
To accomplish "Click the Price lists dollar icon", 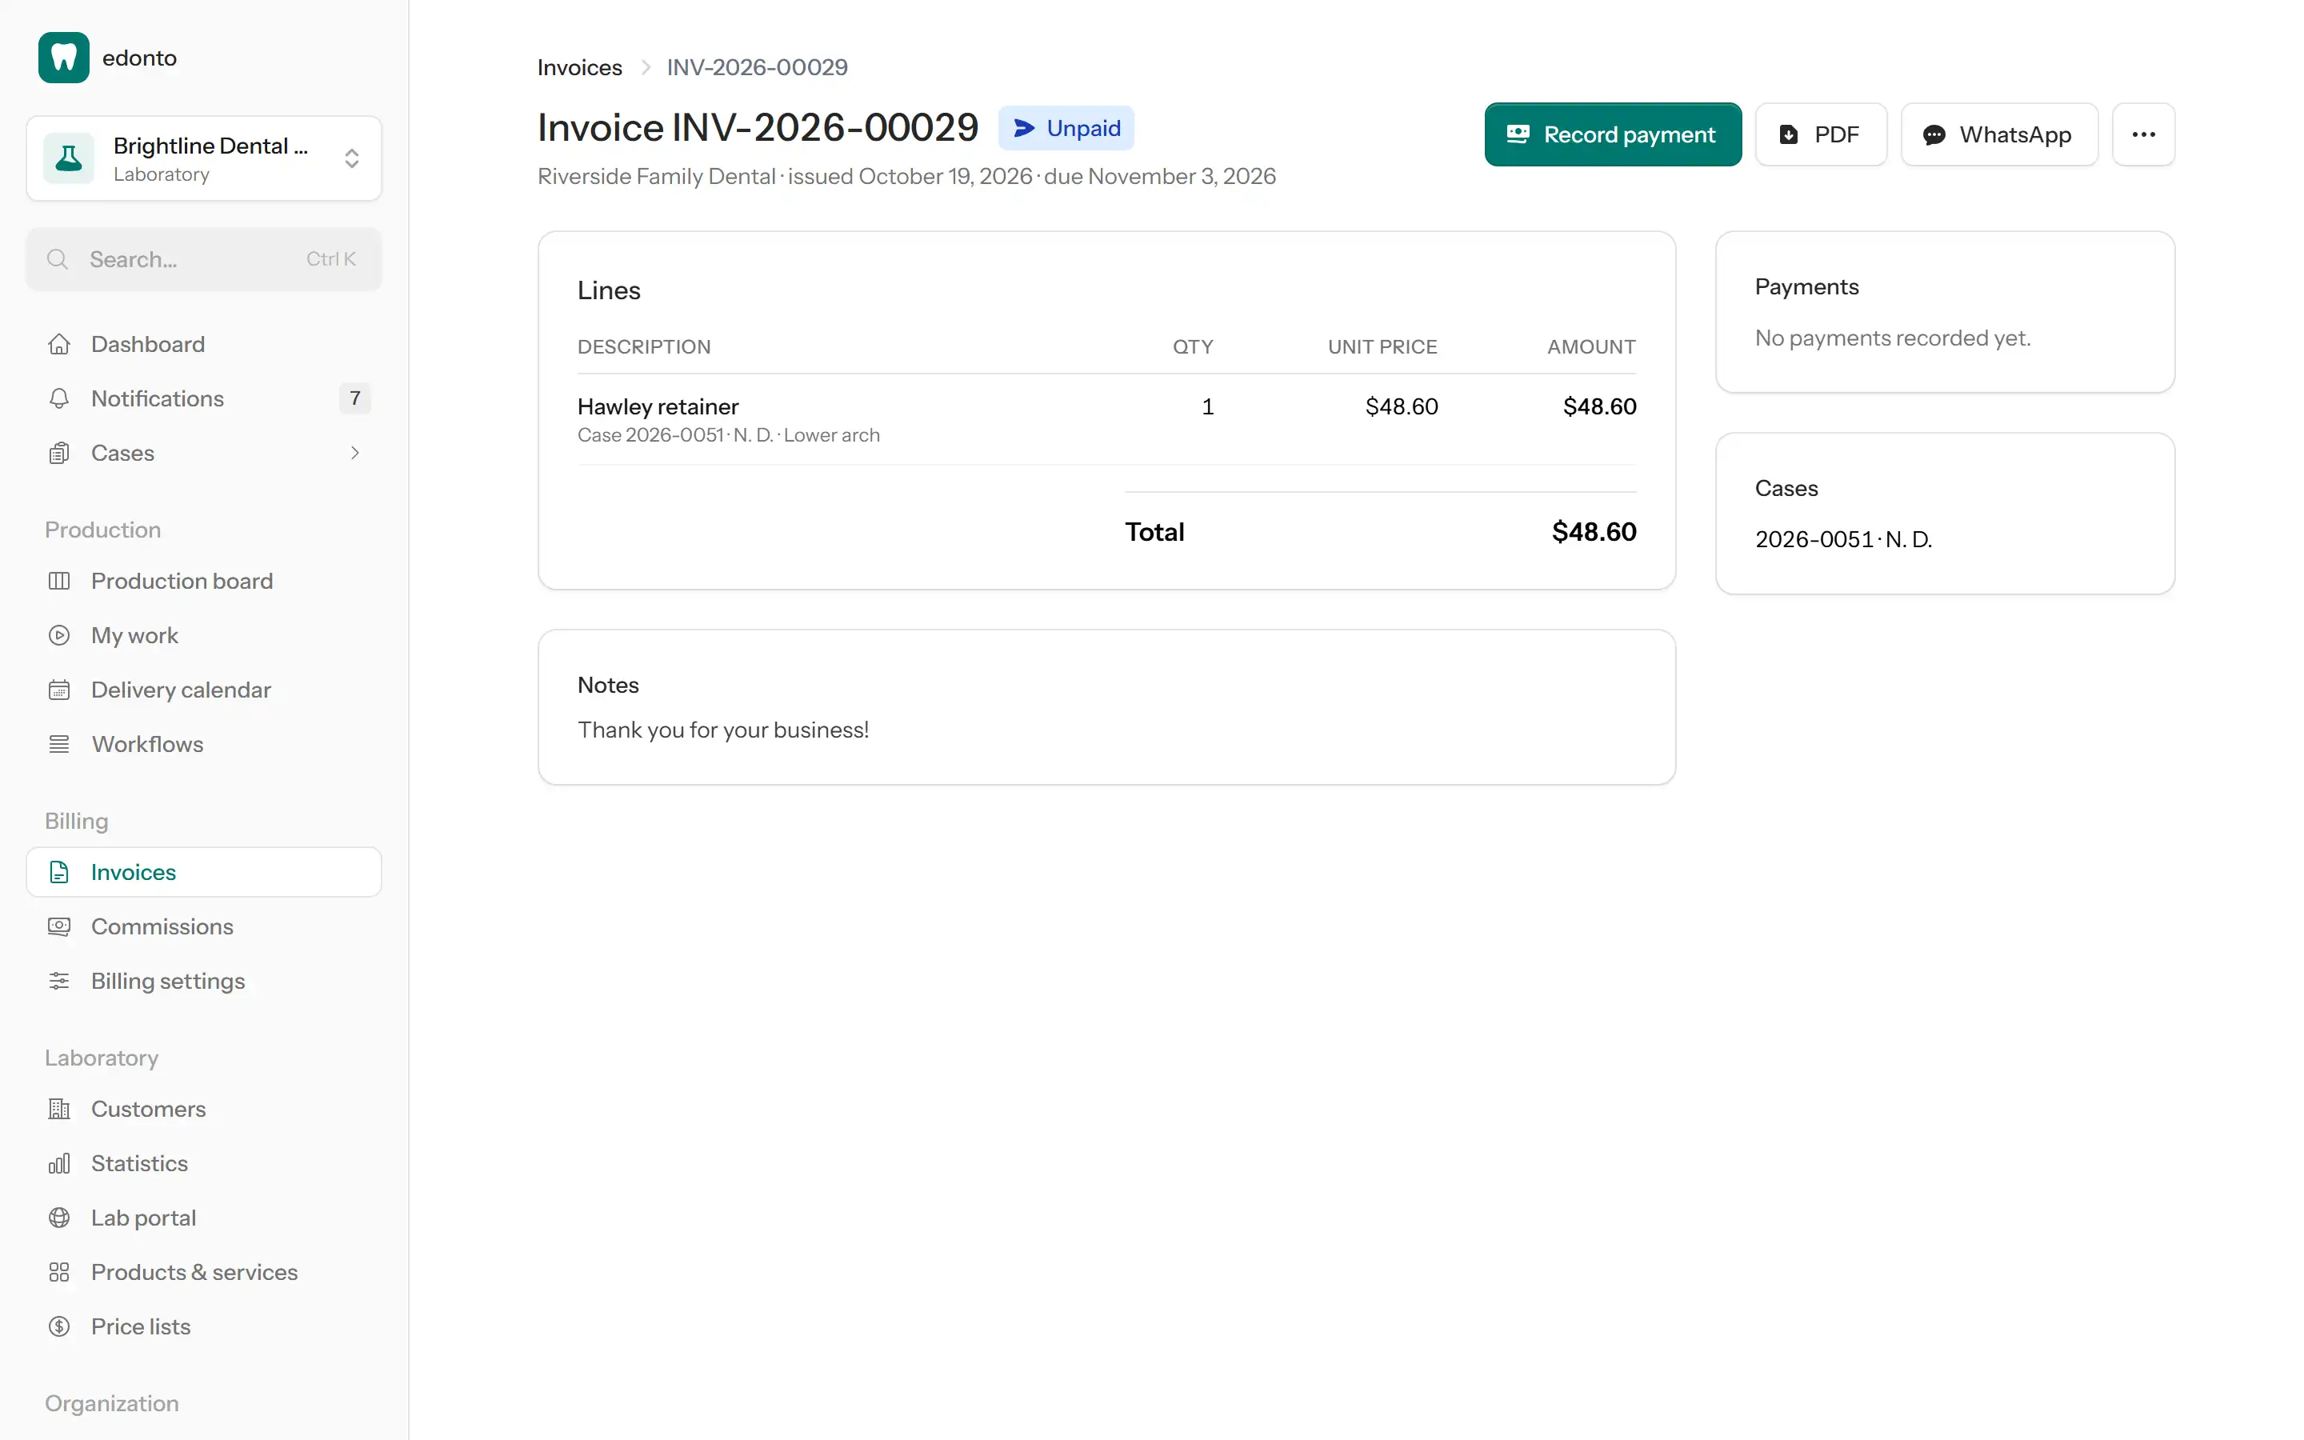I will pyautogui.click(x=59, y=1326).
